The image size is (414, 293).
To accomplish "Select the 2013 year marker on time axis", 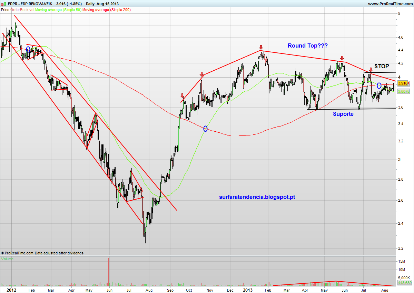I will click(x=248, y=290).
